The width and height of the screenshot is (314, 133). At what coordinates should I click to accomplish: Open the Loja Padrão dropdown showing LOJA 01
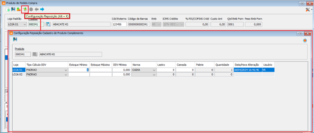point(17,24)
